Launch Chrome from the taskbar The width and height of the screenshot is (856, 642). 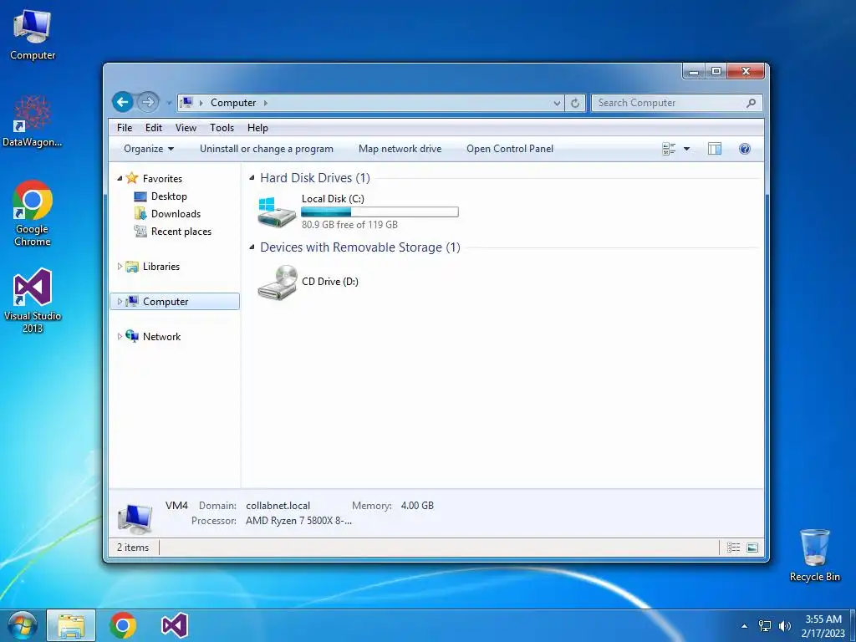tap(123, 625)
